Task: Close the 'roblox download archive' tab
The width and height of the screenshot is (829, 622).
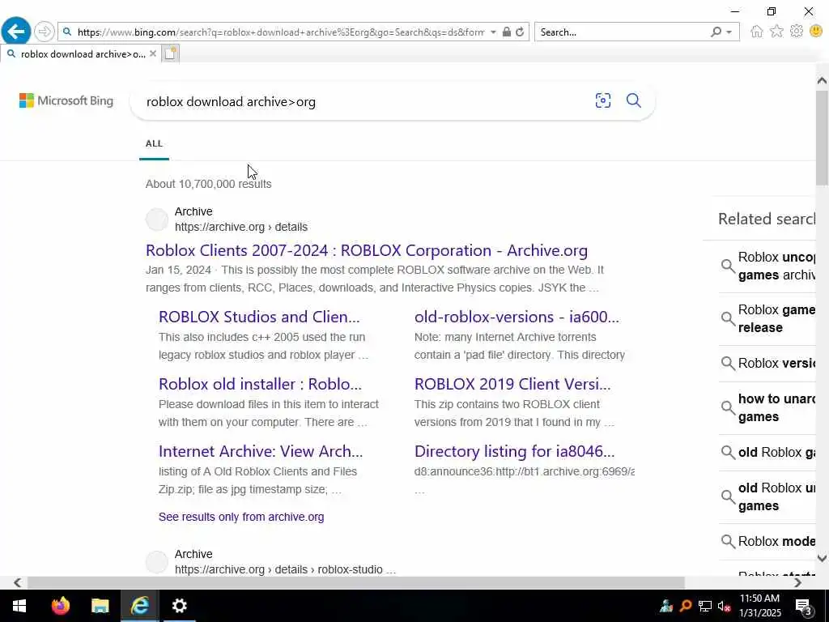Action: tap(153, 53)
